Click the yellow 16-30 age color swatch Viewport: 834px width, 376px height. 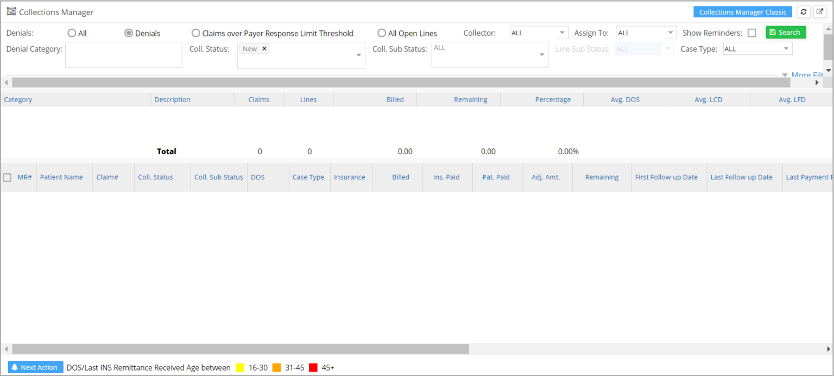[239, 367]
